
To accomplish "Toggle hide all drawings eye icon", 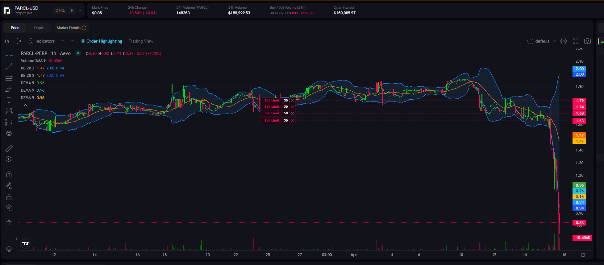I will click(9, 208).
